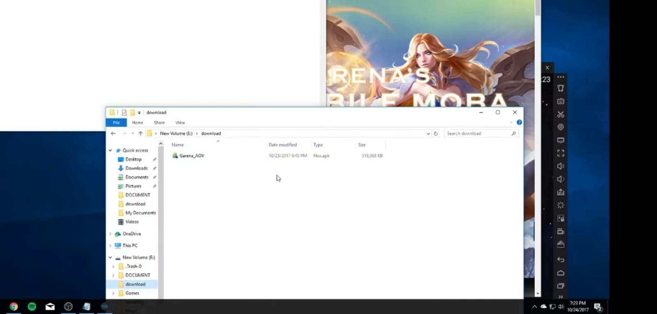The image size is (657, 314).
Task: Click the Explorer back navigation arrow
Action: coord(113,133)
